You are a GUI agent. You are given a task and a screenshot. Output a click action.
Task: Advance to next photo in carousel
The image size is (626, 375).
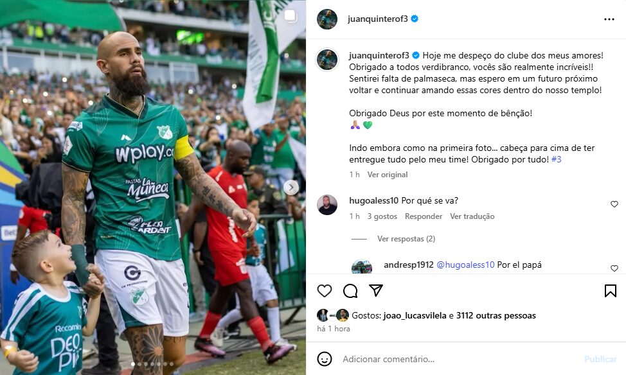point(291,187)
